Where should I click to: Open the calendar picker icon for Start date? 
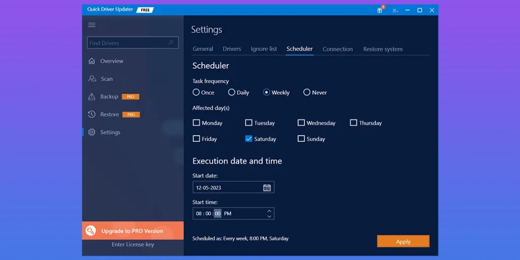(267, 187)
